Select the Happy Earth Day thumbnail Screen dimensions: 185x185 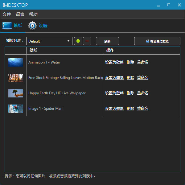tap(16, 93)
